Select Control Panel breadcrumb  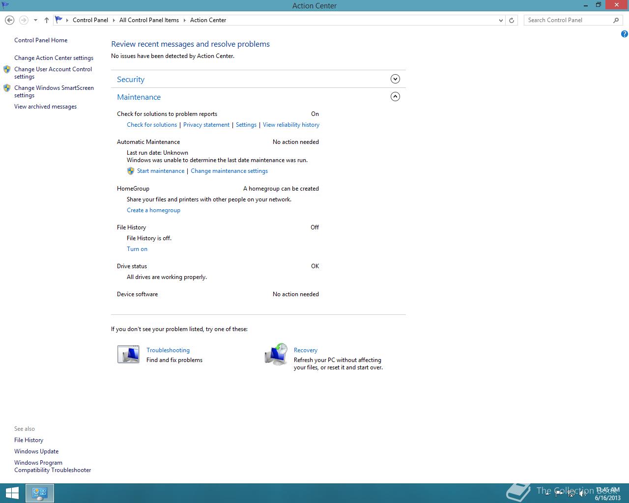click(x=90, y=20)
